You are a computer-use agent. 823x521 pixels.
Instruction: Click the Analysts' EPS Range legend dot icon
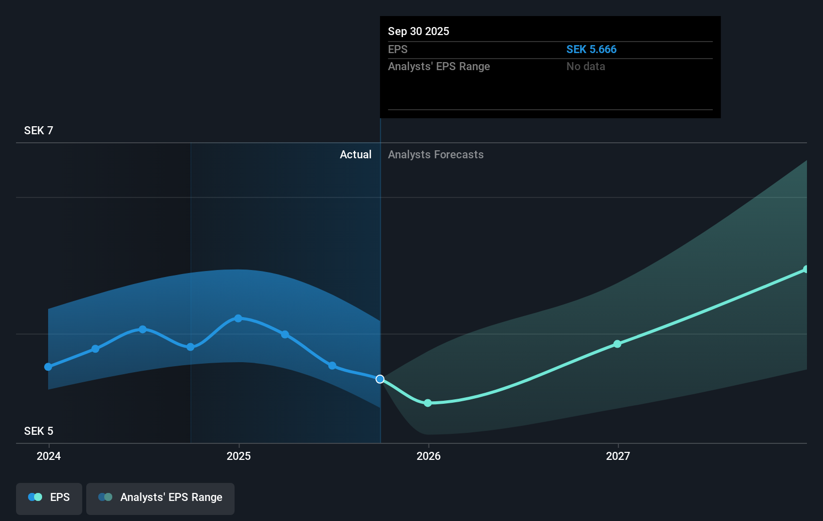click(105, 496)
